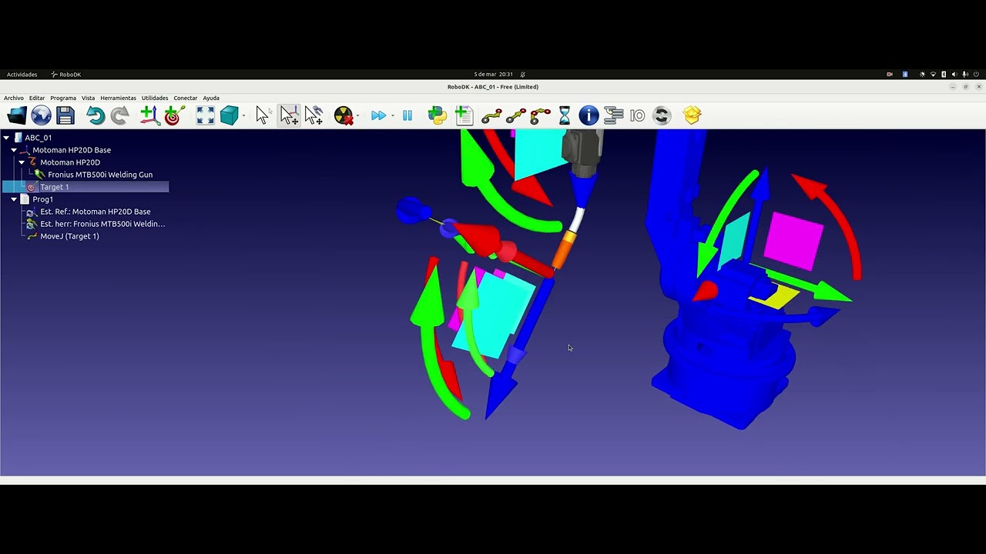This screenshot has width=986, height=554.
Task: Collapse the Motoman HP20D robot node
Action: pos(22,162)
